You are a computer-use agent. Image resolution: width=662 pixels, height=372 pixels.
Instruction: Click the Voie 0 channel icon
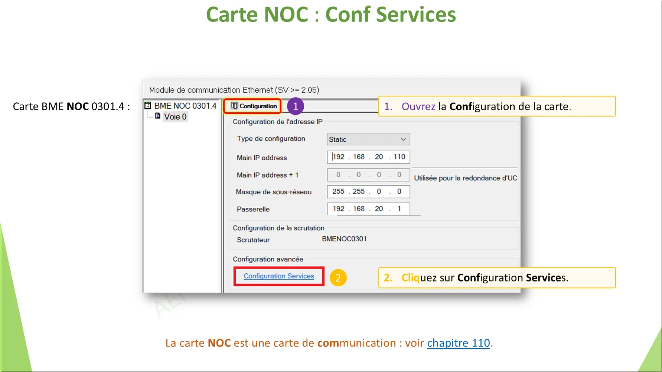[158, 116]
